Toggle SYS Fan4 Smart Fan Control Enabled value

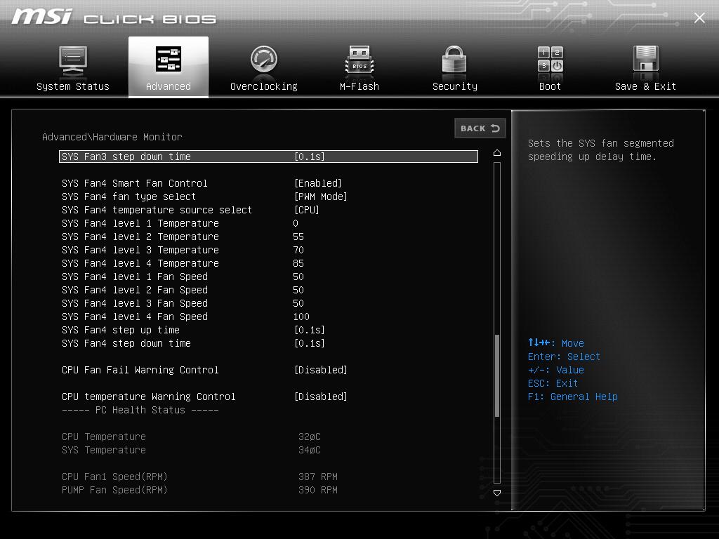click(x=318, y=183)
